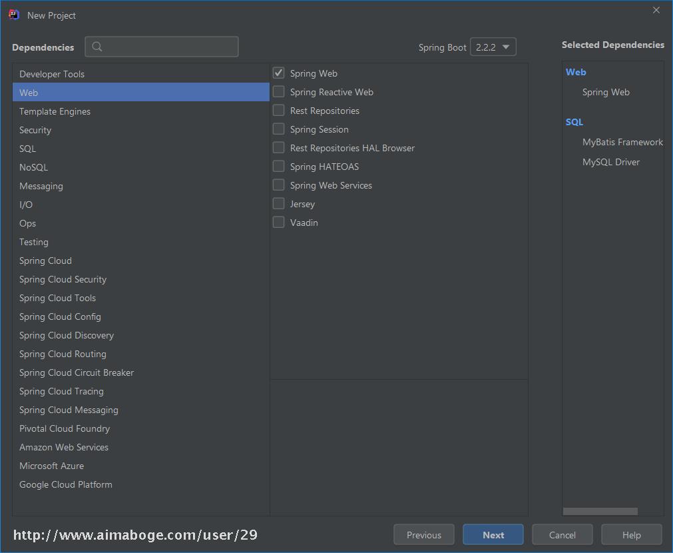
Task: Select the I/O category
Action: (x=140, y=205)
